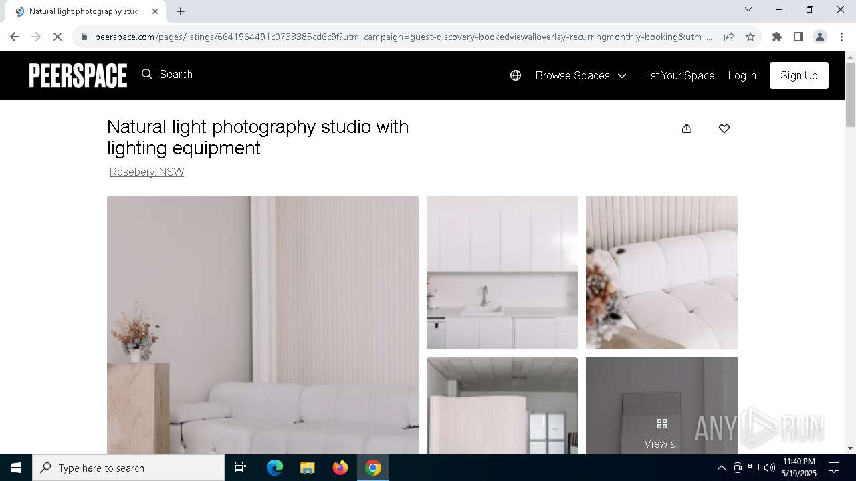Open the Rosebery, NSW location link

pos(146,172)
